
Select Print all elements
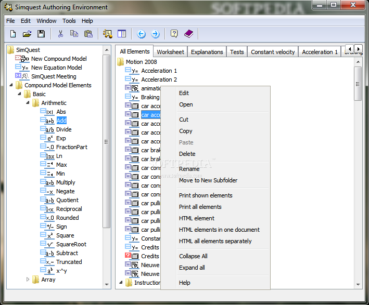click(215, 207)
